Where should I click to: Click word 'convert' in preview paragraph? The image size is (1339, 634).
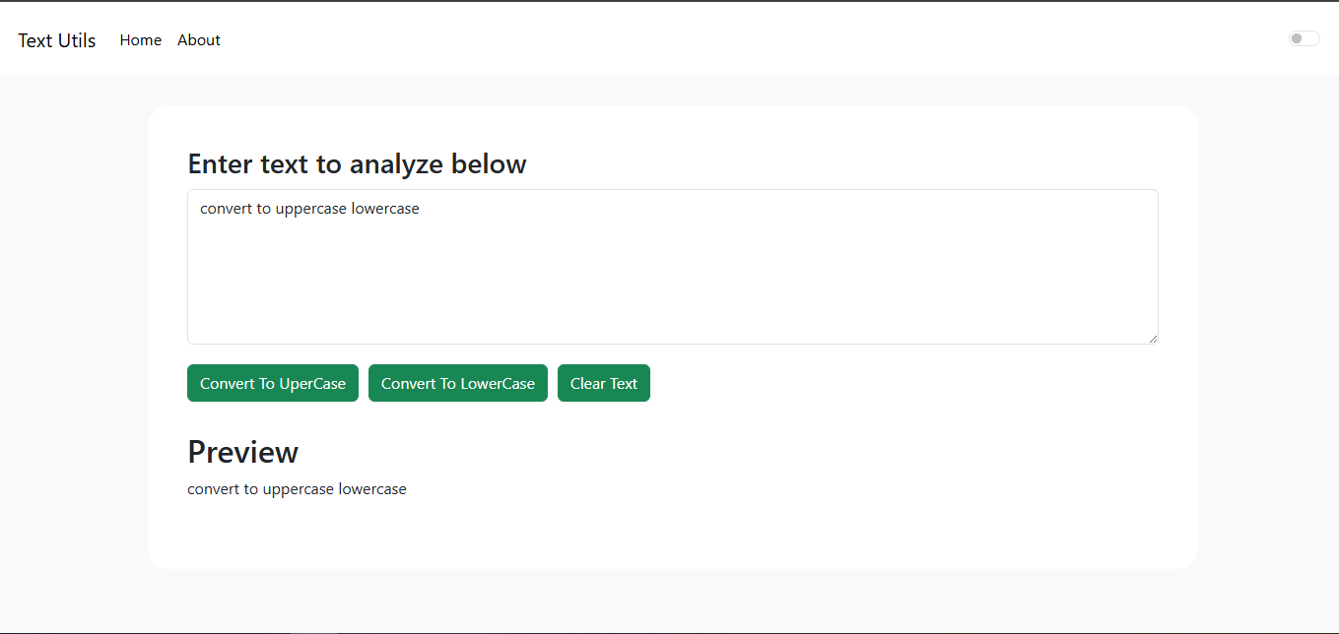point(214,489)
